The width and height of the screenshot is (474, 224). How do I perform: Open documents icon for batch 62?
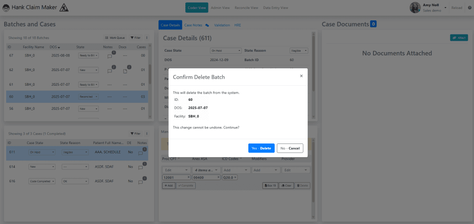click(x=126, y=70)
